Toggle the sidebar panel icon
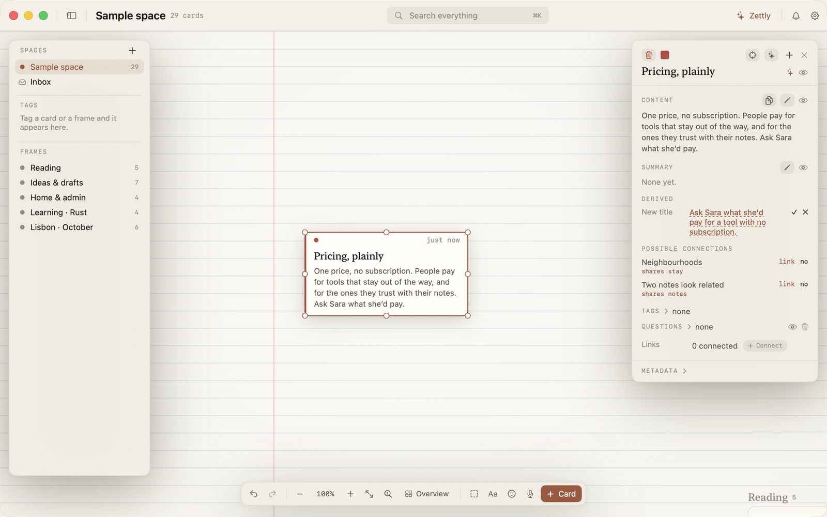 coord(72,16)
